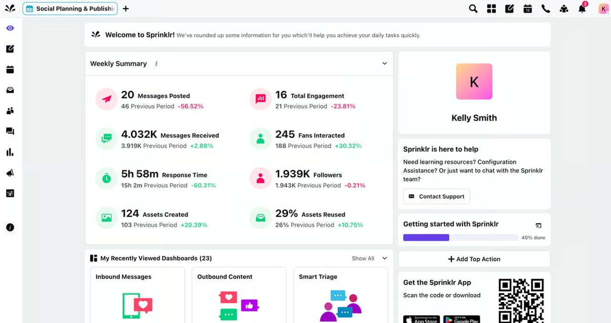The image size is (611, 323).
Task: Open the bar chart reporting icon
Action: click(10, 152)
